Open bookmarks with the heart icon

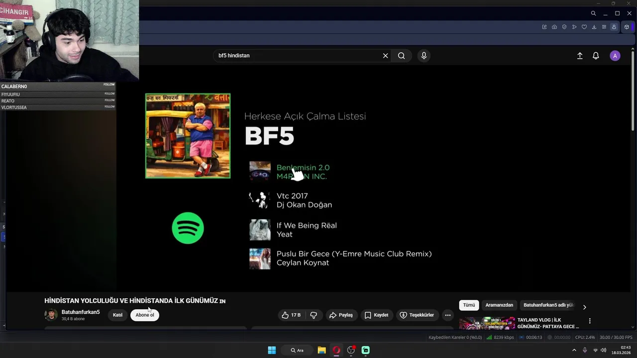pyautogui.click(x=584, y=27)
